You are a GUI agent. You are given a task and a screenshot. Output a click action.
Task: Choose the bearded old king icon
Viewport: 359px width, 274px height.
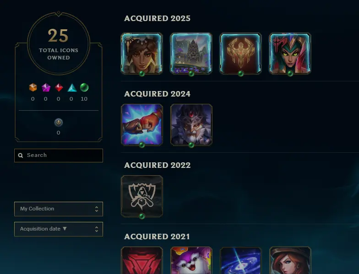click(191, 125)
